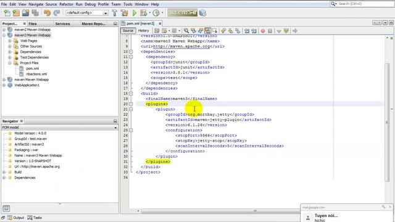
Task: Expand the Web Pages folder node
Action: [10, 41]
